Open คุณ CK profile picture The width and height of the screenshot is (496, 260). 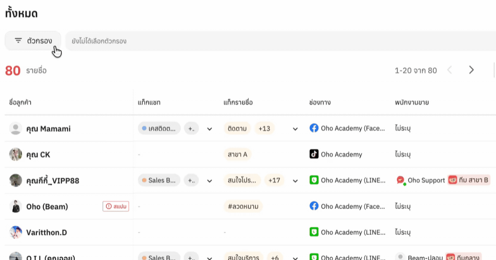(x=16, y=154)
